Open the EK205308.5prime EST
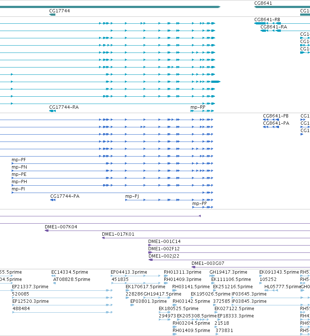Image resolution: width=310 pixels, height=336 pixels. (x=197, y=316)
